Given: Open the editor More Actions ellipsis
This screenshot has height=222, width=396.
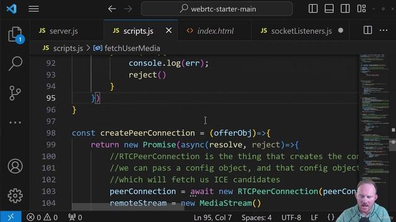Looking at the screenshot, I should click(x=384, y=30).
